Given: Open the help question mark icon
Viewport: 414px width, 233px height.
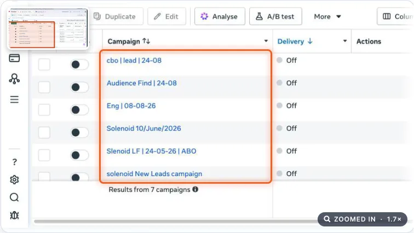Looking at the screenshot, I should click(x=15, y=161).
